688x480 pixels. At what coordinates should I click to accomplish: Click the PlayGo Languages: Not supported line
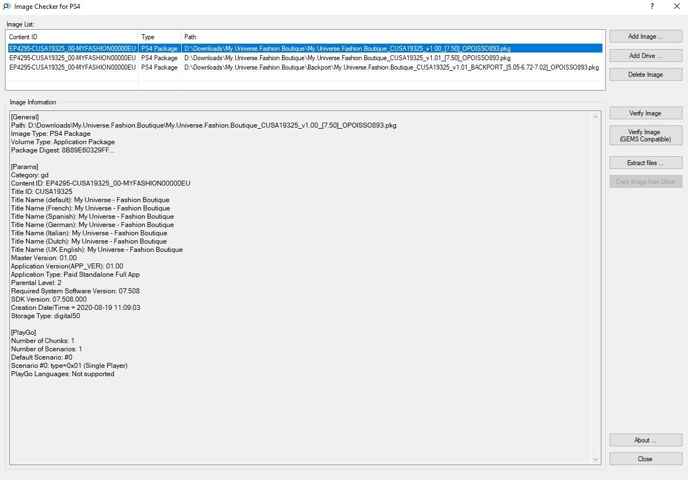click(x=62, y=374)
